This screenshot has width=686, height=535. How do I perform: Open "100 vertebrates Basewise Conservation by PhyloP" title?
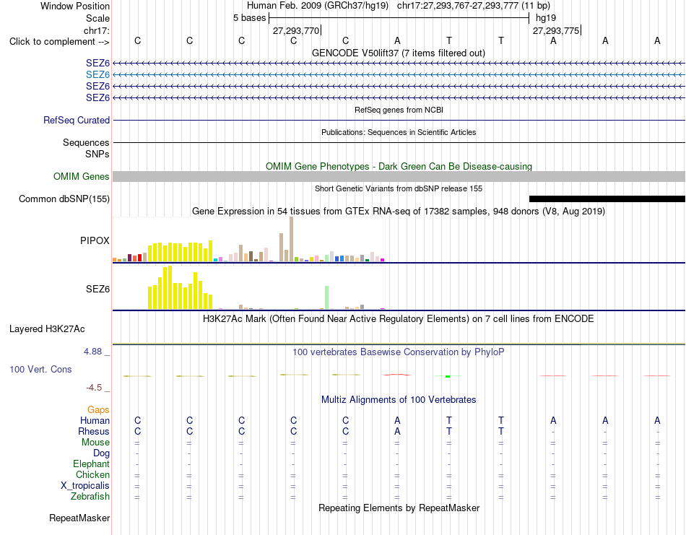[399, 352]
